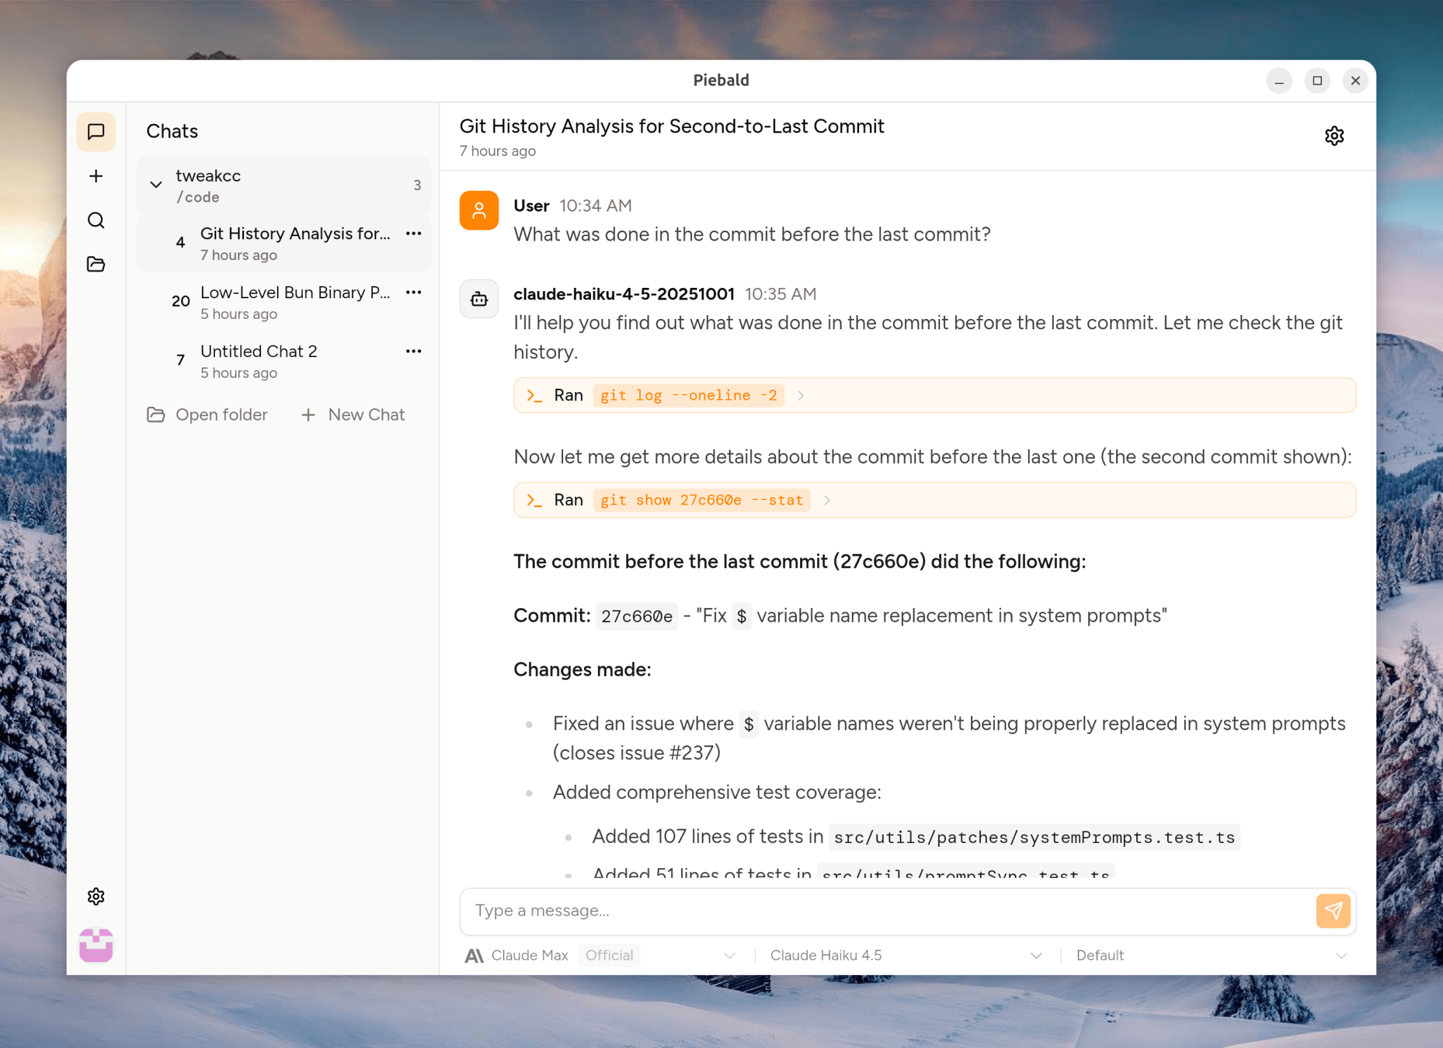Click the plus icon in left sidebar
1443x1048 pixels.
[96, 176]
